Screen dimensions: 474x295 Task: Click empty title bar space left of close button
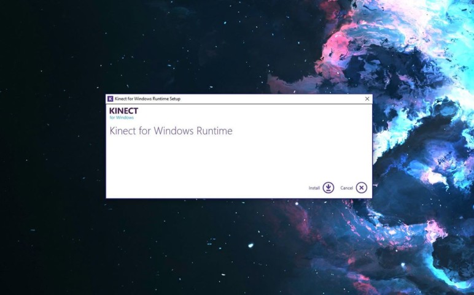[276, 99]
